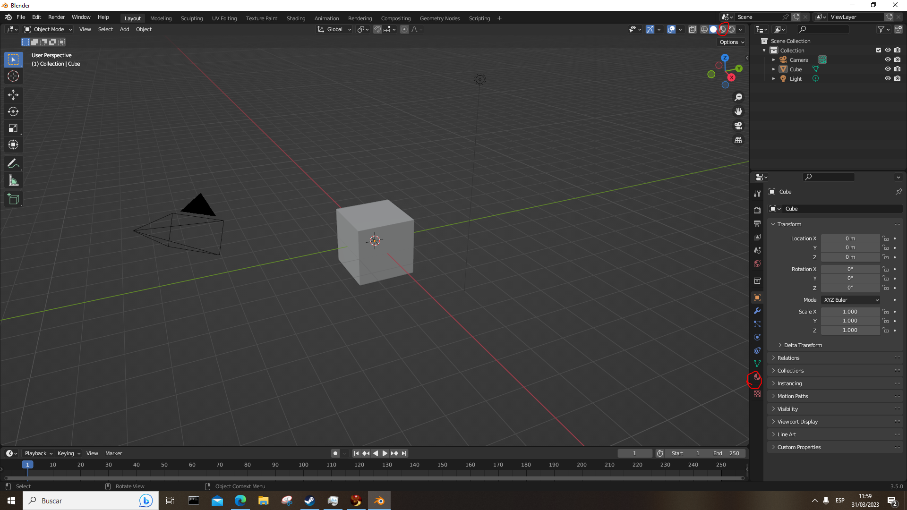Hide the Cube in outliner

coord(888,69)
